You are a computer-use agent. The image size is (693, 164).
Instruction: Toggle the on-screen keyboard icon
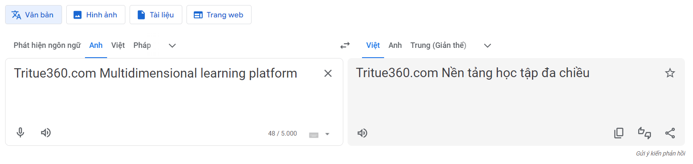tap(314, 135)
